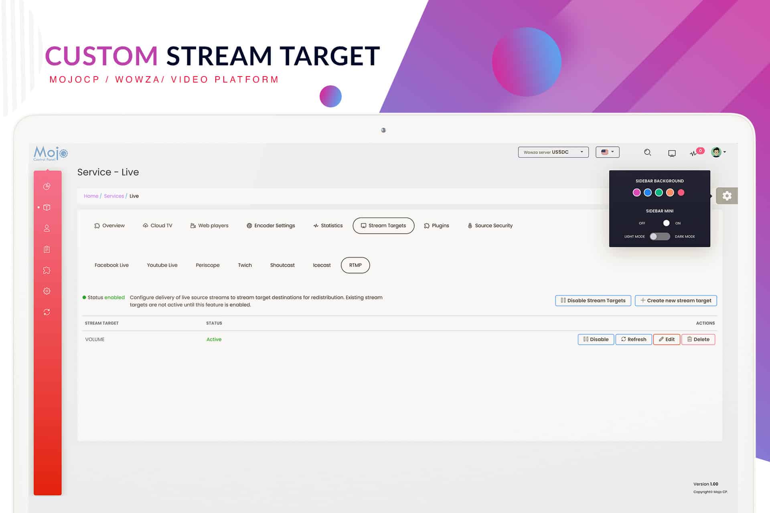This screenshot has width=770, height=513.
Task: Open the settings gear sidebar icon
Action: pos(47,291)
